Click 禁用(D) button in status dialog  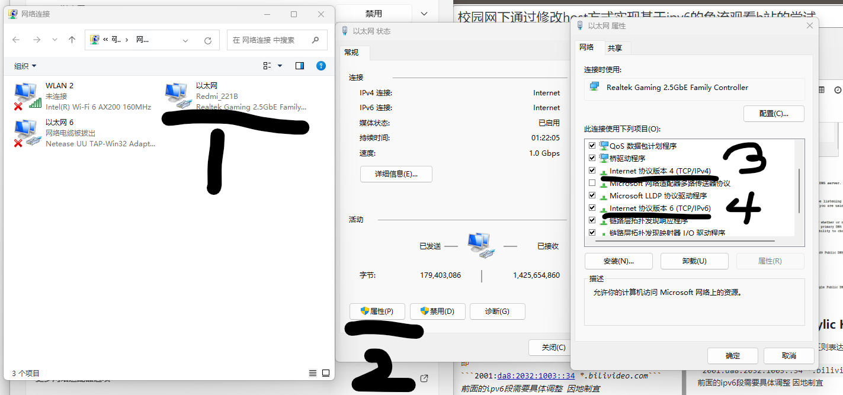coord(437,311)
